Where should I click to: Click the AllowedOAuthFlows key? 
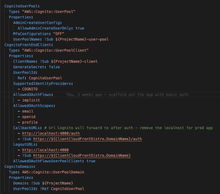point(32,95)
